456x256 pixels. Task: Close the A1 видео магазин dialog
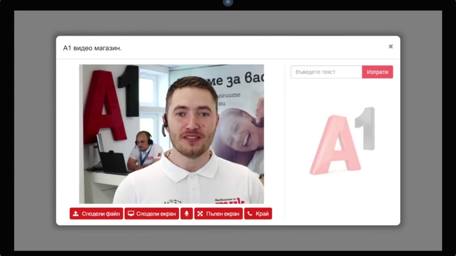pyautogui.click(x=391, y=47)
